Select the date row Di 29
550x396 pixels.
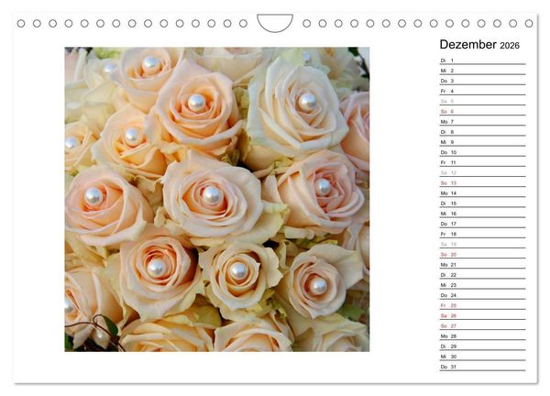click(483, 346)
